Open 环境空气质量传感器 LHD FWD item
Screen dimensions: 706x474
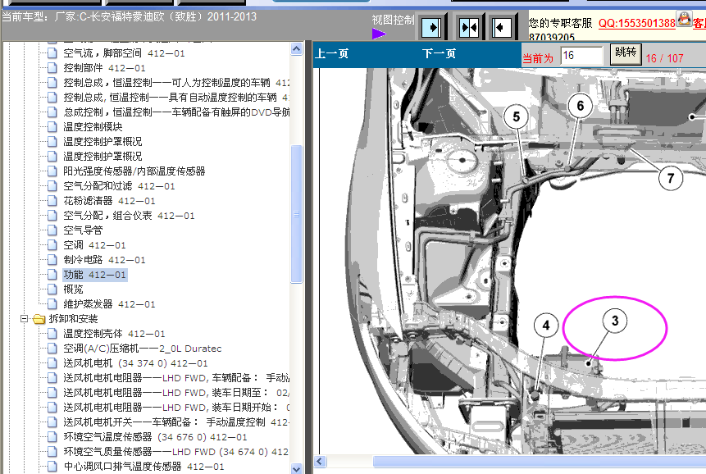click(176, 452)
